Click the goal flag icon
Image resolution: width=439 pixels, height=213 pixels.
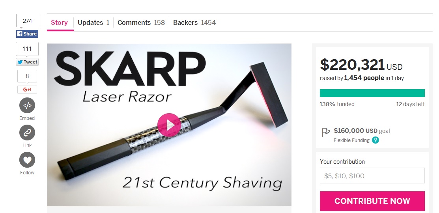coord(326,132)
